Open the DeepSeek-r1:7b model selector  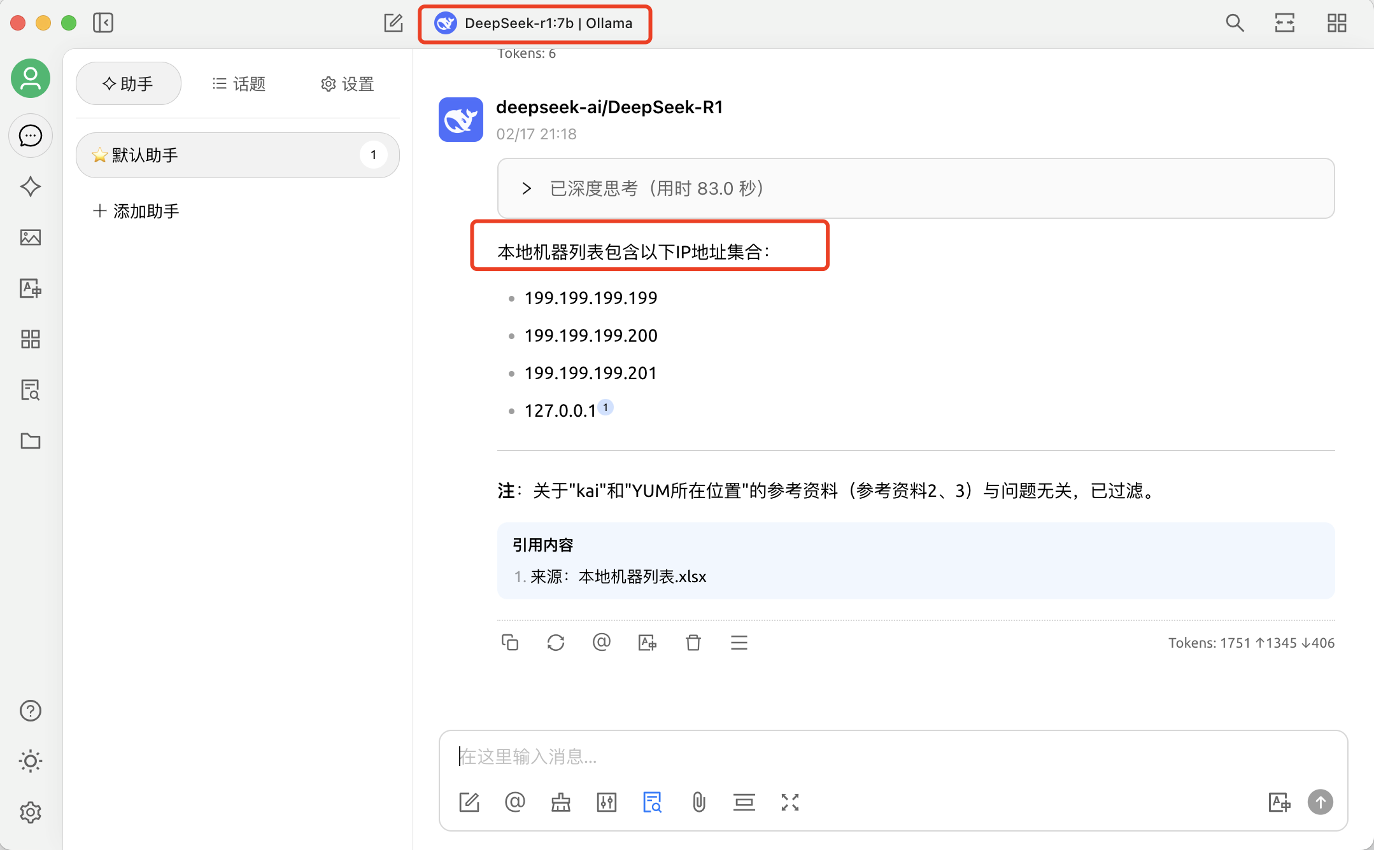click(534, 24)
